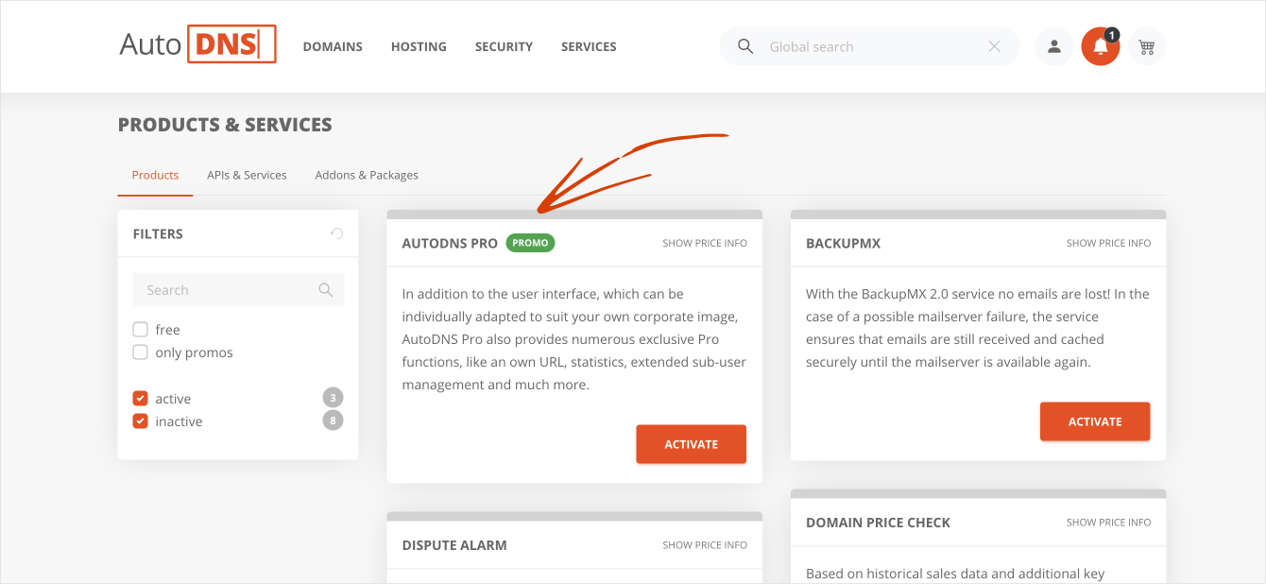1266x584 pixels.
Task: Select the Products tab
Action: [155, 175]
